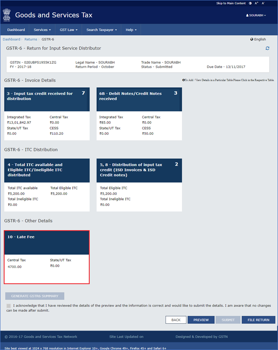Select Late Fee Central Tax value 4700.00
This screenshot has height=350, width=278.
pos(15,267)
